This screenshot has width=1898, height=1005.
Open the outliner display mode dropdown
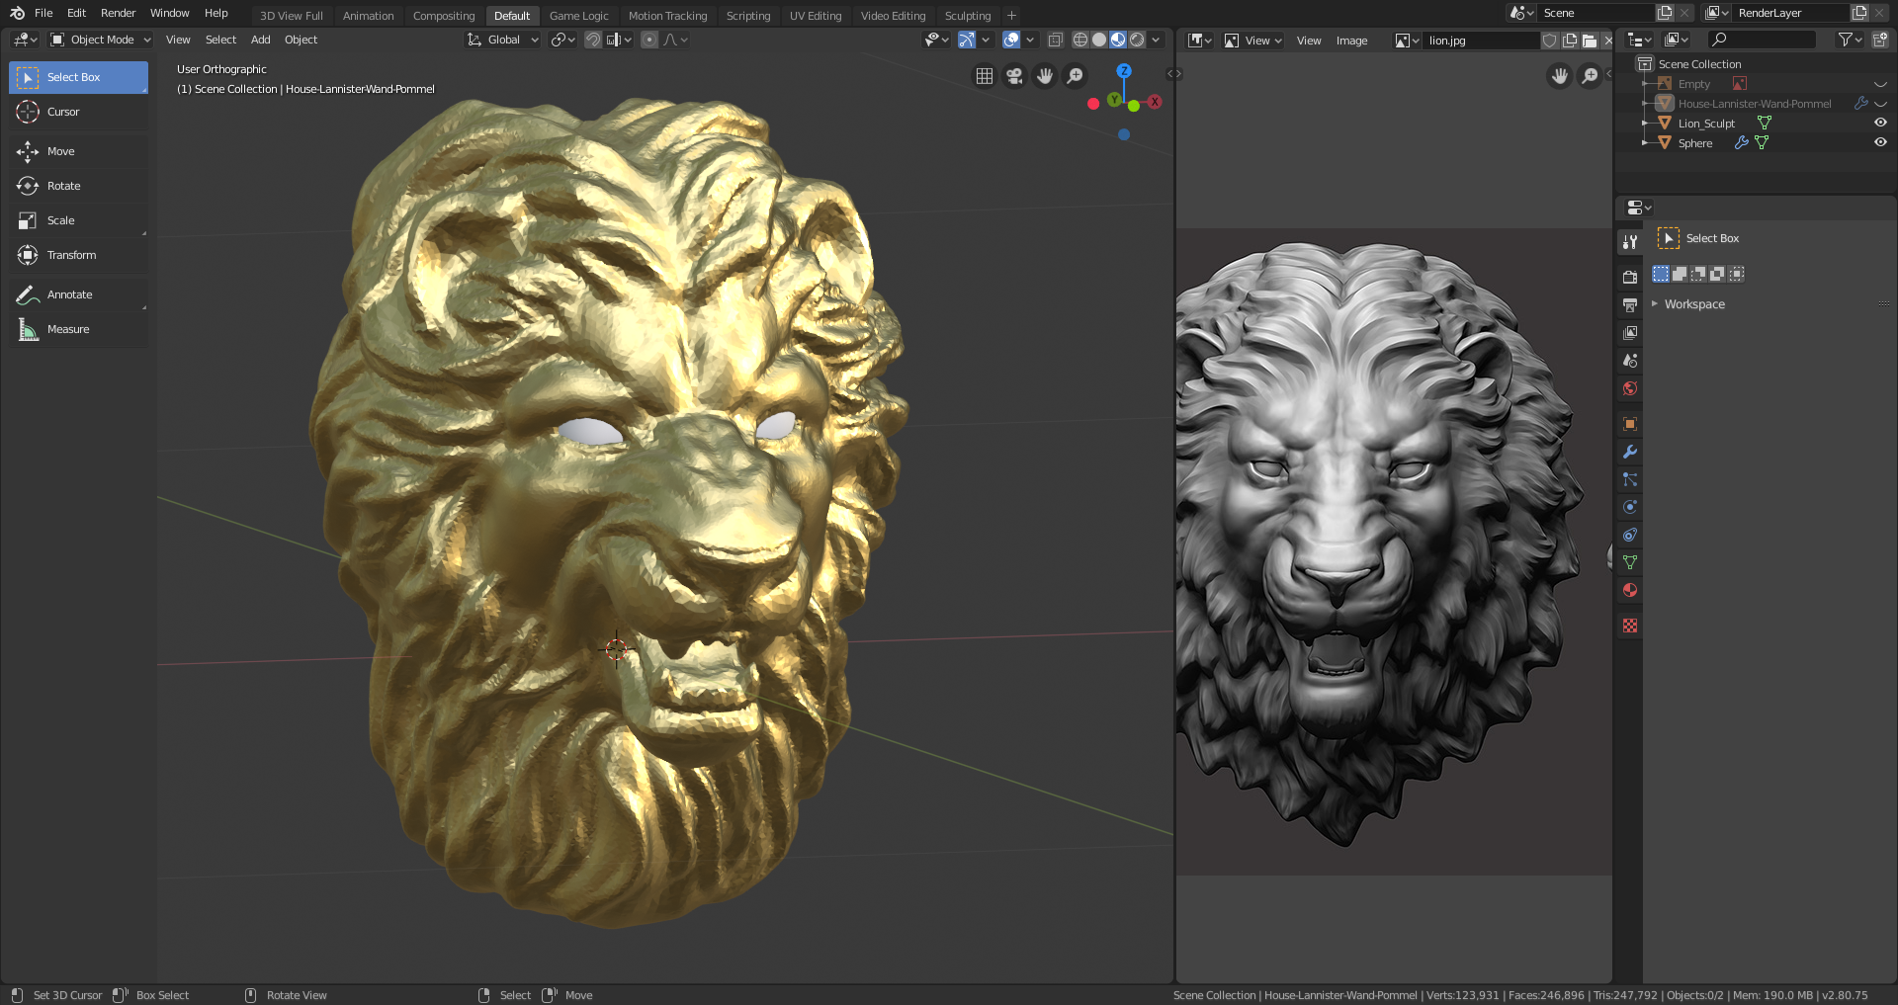point(1676,40)
